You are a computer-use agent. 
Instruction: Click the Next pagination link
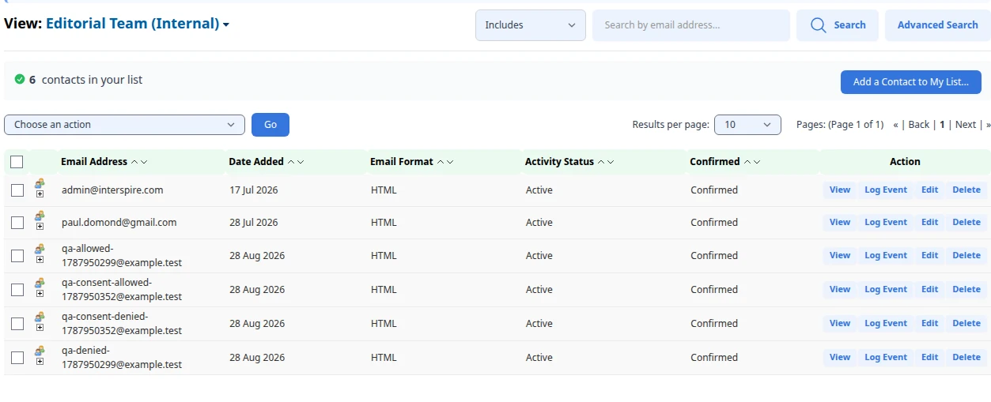tap(966, 125)
